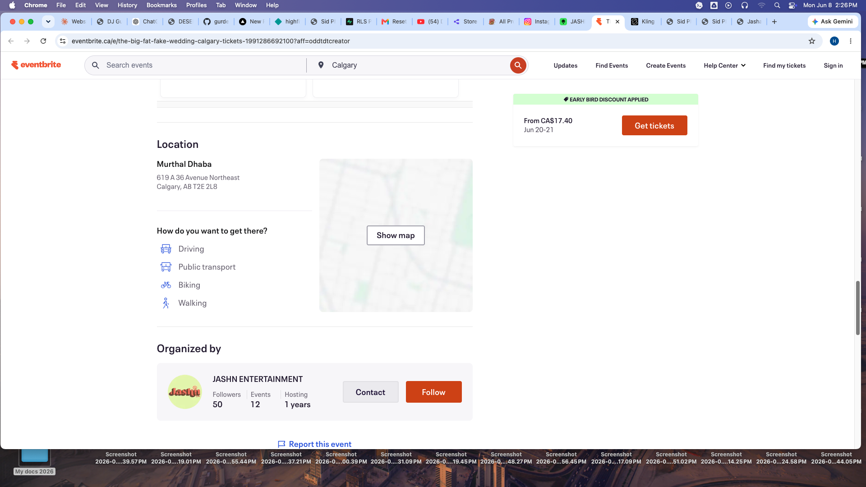Click the orange search magnifier button
This screenshot has height=487, width=866.
point(518,65)
